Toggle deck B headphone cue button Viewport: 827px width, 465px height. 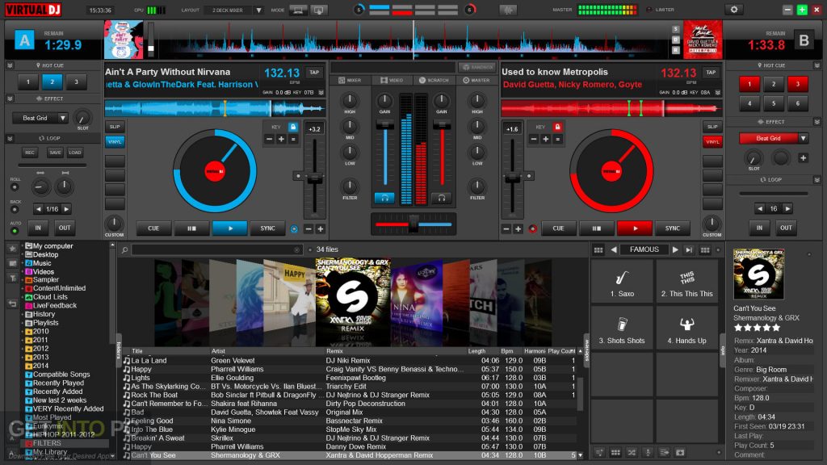pyautogui.click(x=442, y=198)
